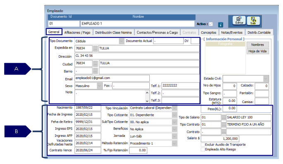This screenshot has width=283, height=164.
Task: Click the Documento Id field
Action: coord(64,23)
